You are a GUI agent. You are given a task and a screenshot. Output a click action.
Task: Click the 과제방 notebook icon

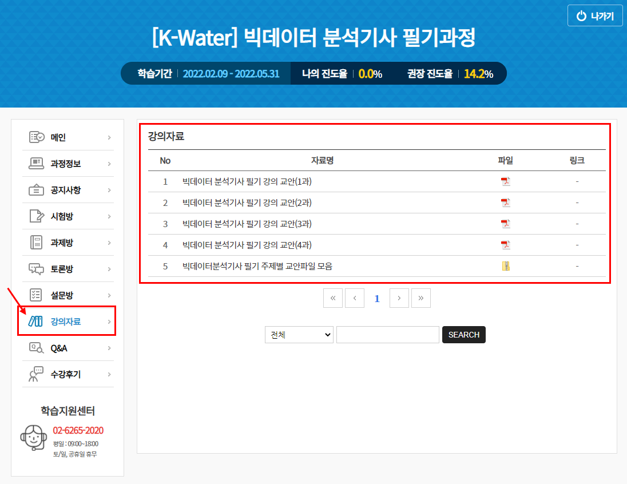[37, 243]
